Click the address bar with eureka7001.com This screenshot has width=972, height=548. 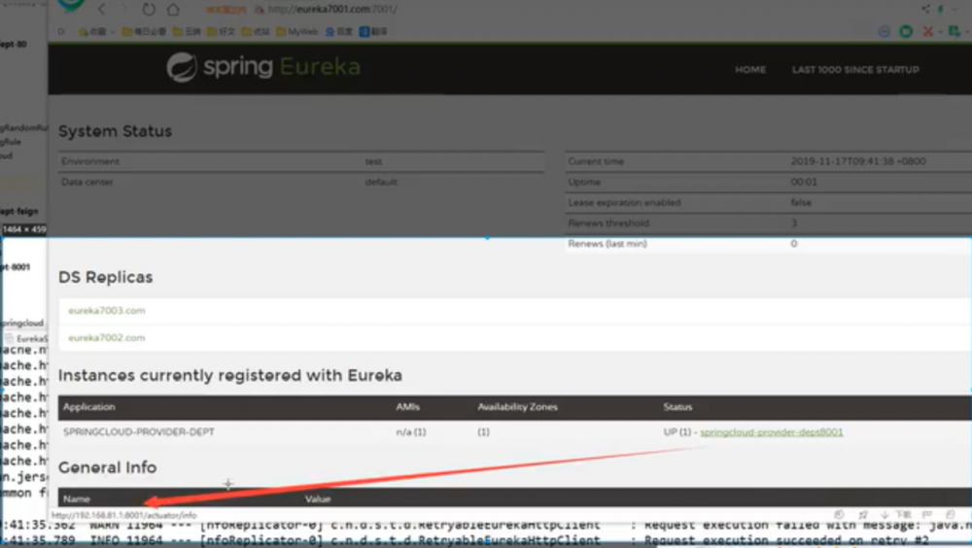pos(333,10)
